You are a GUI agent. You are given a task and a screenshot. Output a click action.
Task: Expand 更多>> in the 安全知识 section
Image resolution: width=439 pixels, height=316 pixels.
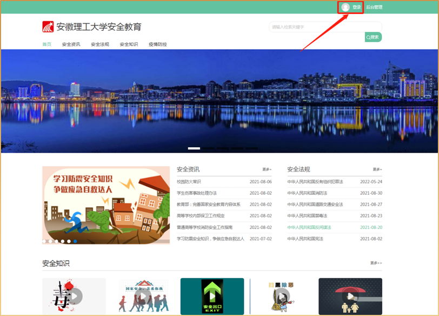pyautogui.click(x=376, y=263)
